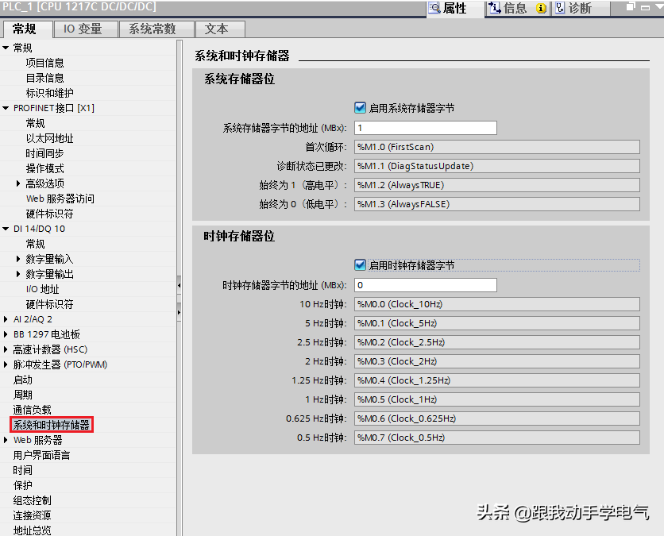Screen dimensions: 664x536
Task: Toggle clock memory byte checkbox 启用时钟存储器字节
Action: coord(360,265)
